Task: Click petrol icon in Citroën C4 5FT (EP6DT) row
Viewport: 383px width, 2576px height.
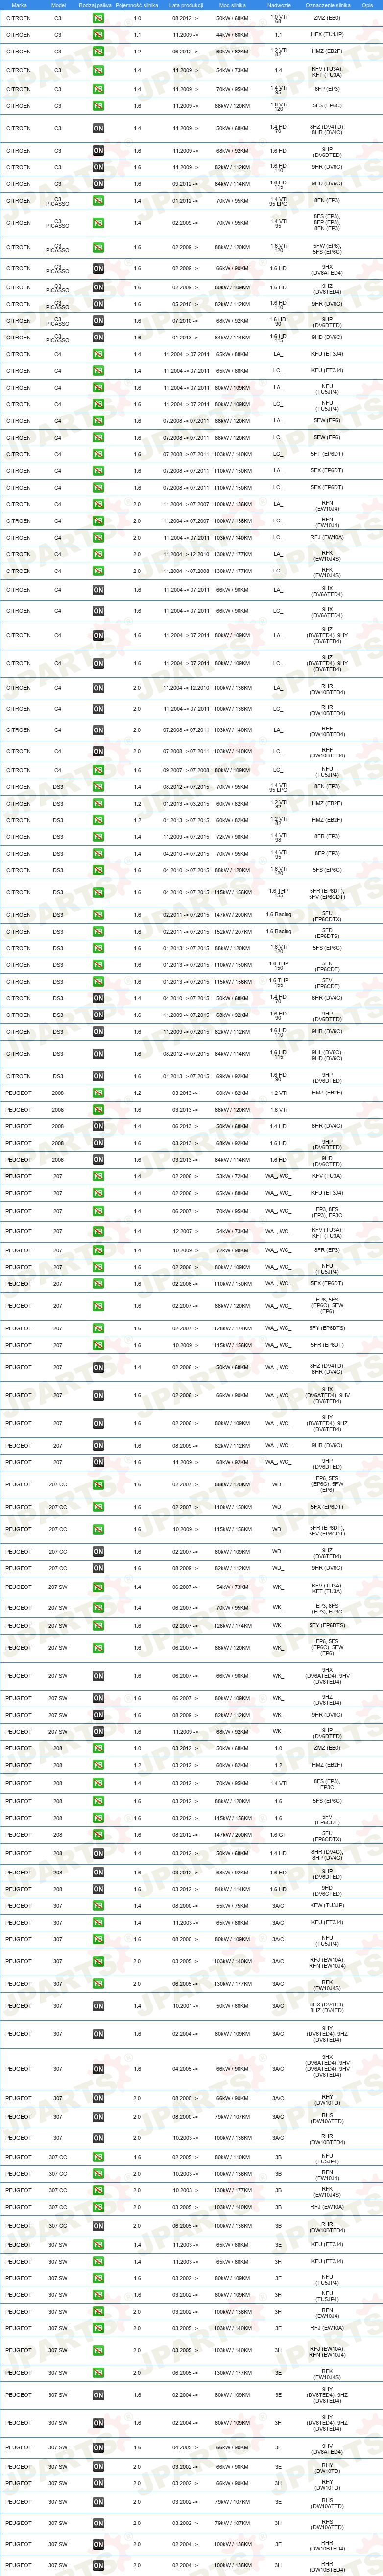Action: coord(98,454)
